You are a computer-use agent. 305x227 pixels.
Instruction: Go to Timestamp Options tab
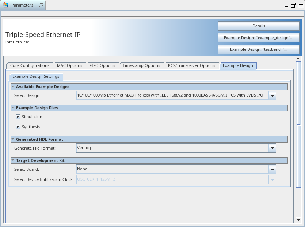point(141,65)
